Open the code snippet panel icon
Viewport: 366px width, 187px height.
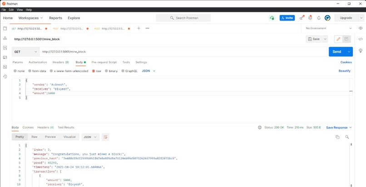[x=361, y=39]
